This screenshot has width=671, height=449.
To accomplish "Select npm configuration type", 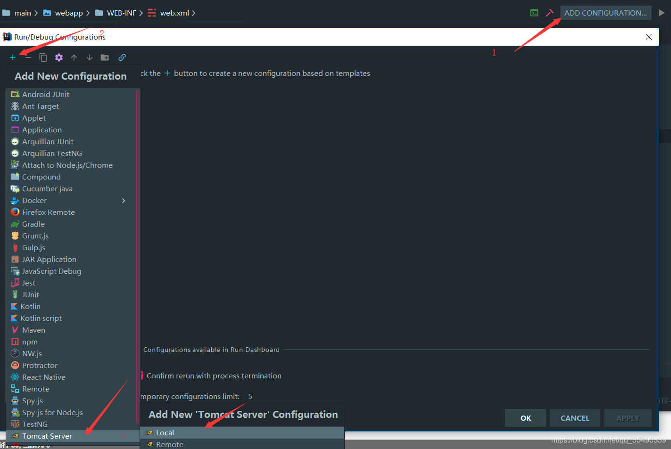I will tap(71, 342).
